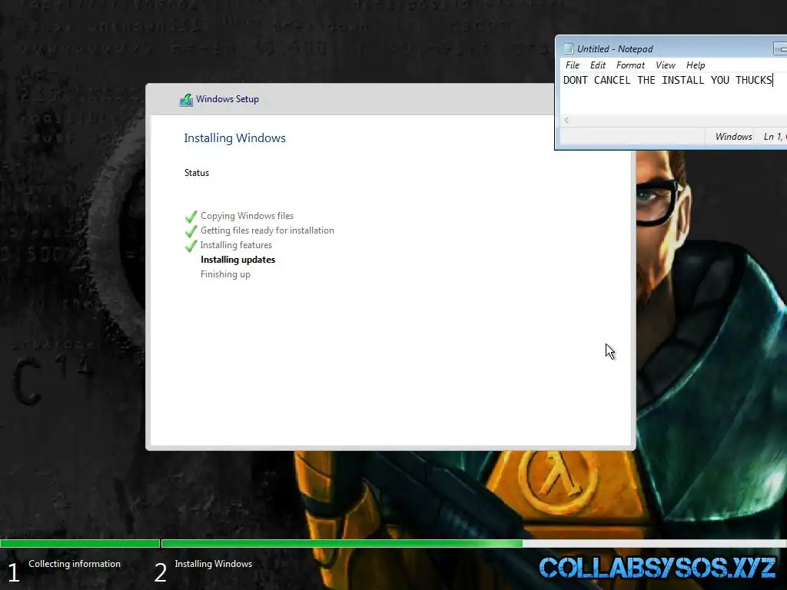
Task: Click the Windows entry in Notepad status bar
Action: click(733, 137)
